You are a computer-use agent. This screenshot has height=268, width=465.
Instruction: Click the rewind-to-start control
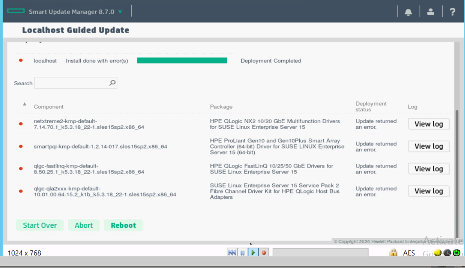(232, 252)
